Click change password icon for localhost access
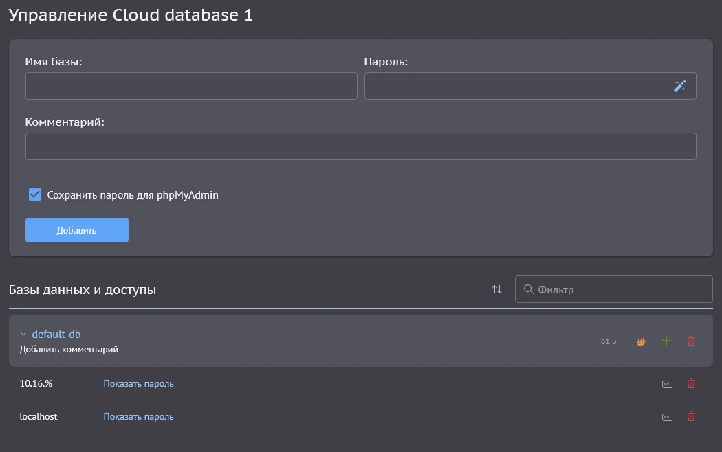Screen dimensions: 722x452 [x=666, y=417]
